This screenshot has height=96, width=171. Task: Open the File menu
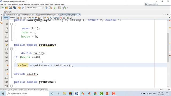point(2,4)
